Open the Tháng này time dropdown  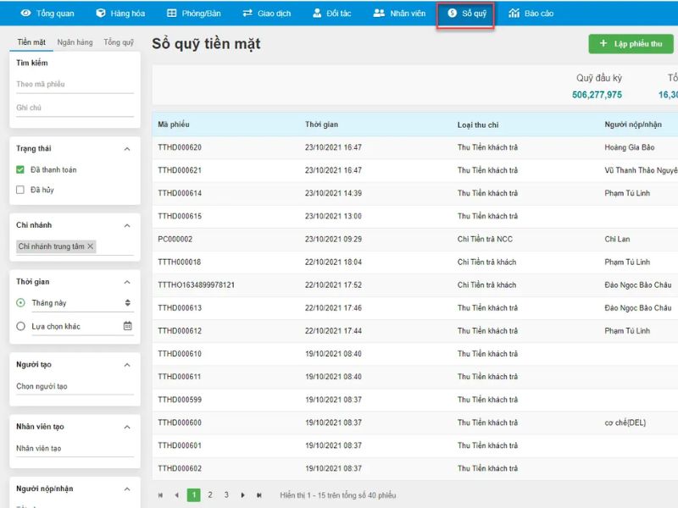click(128, 303)
